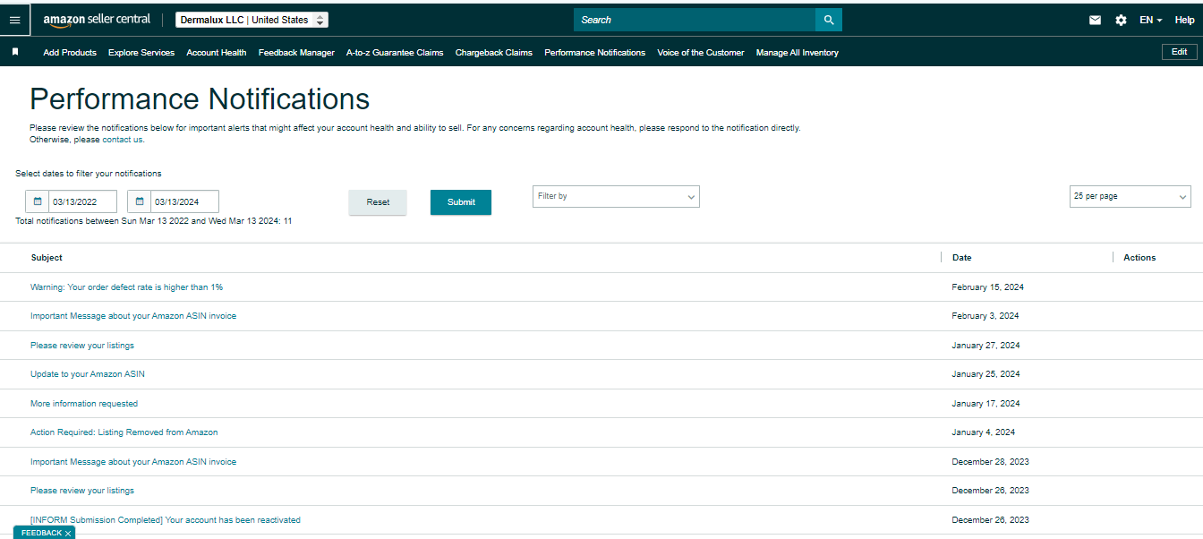Open December 26 'Please review your listings'

click(82, 491)
